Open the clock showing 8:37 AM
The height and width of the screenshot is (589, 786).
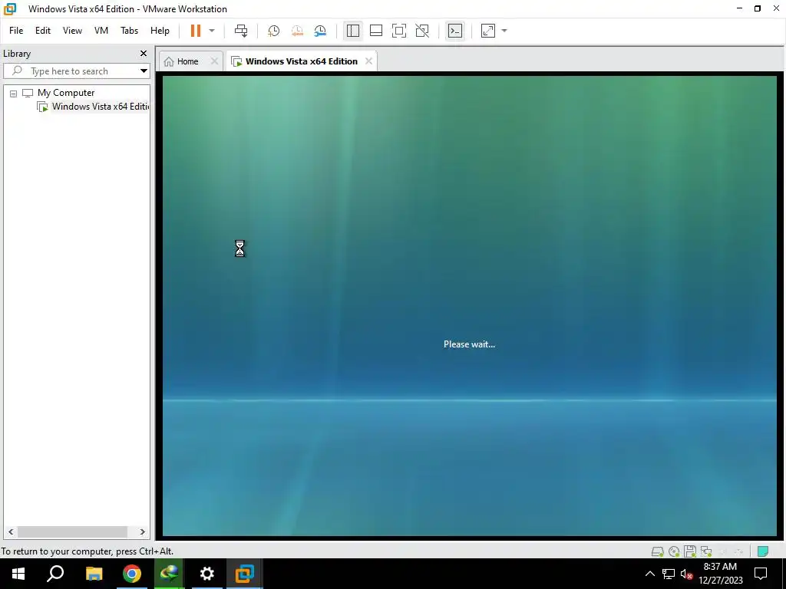(720, 574)
